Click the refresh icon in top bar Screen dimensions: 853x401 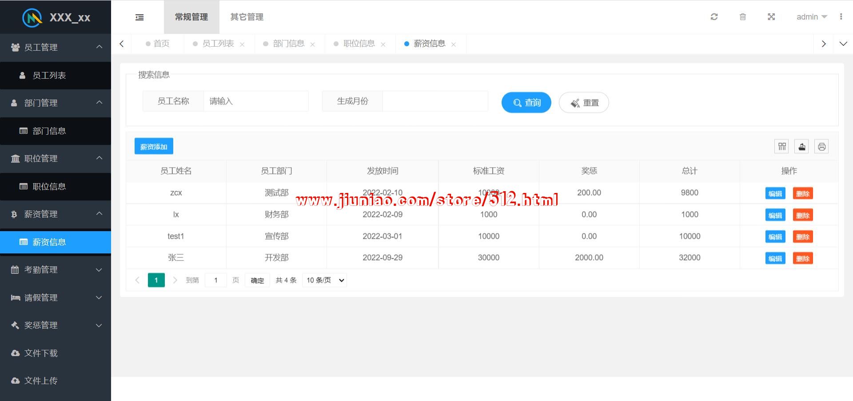pyautogui.click(x=714, y=17)
